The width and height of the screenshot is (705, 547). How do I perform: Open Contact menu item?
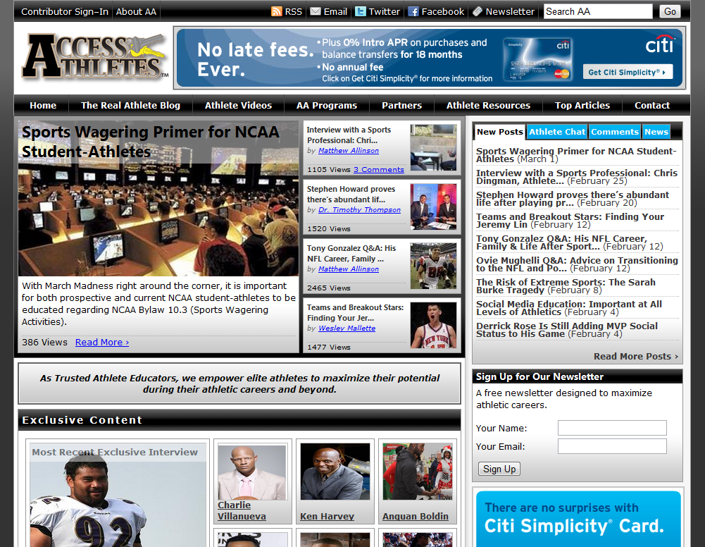pyautogui.click(x=652, y=105)
